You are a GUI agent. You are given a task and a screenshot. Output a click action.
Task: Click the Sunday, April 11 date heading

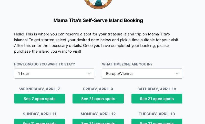[39, 114]
